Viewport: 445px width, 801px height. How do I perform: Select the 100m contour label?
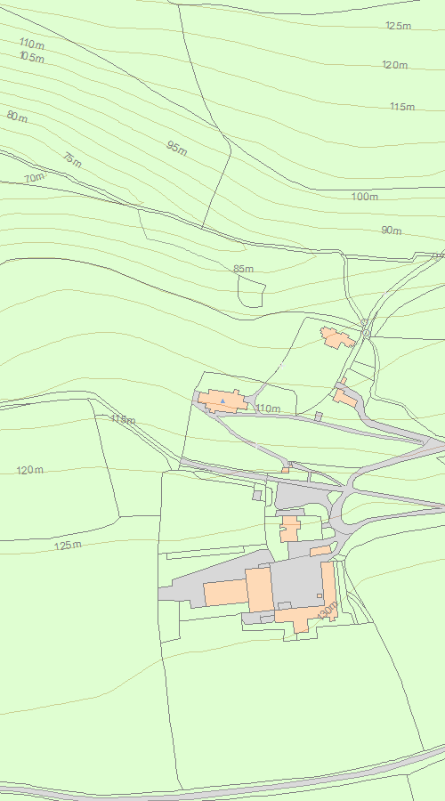pos(364,197)
